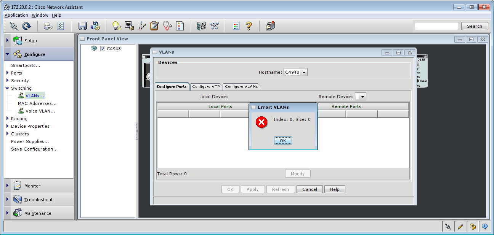Click the Remote Ports column header
This screenshot has height=235, width=494.
(346, 106)
